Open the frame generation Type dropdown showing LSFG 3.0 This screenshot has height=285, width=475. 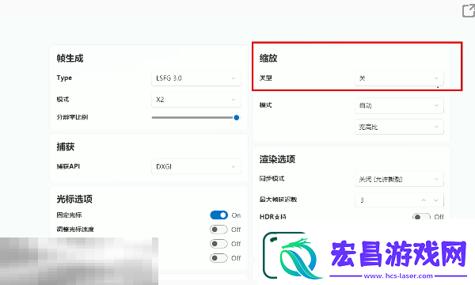coord(196,78)
